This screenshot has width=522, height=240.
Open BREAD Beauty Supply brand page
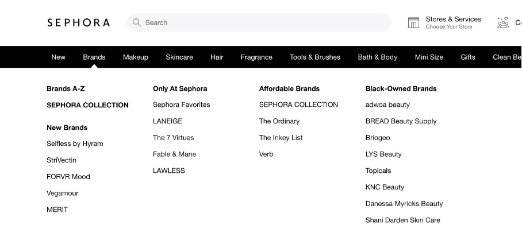pos(401,121)
